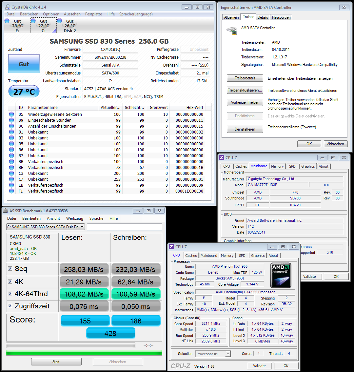Image resolution: width=354 pixels, height=372 pixels.
Task: Click the serial number S0VZNYABC00238
Action: [110, 57]
